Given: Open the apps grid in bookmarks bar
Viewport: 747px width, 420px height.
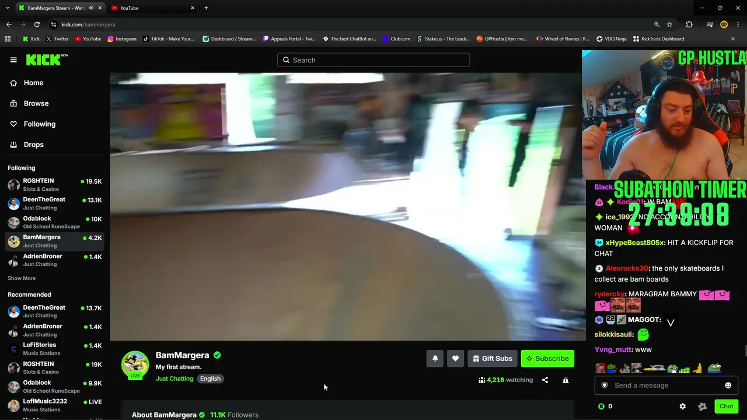Looking at the screenshot, I should [x=8, y=39].
